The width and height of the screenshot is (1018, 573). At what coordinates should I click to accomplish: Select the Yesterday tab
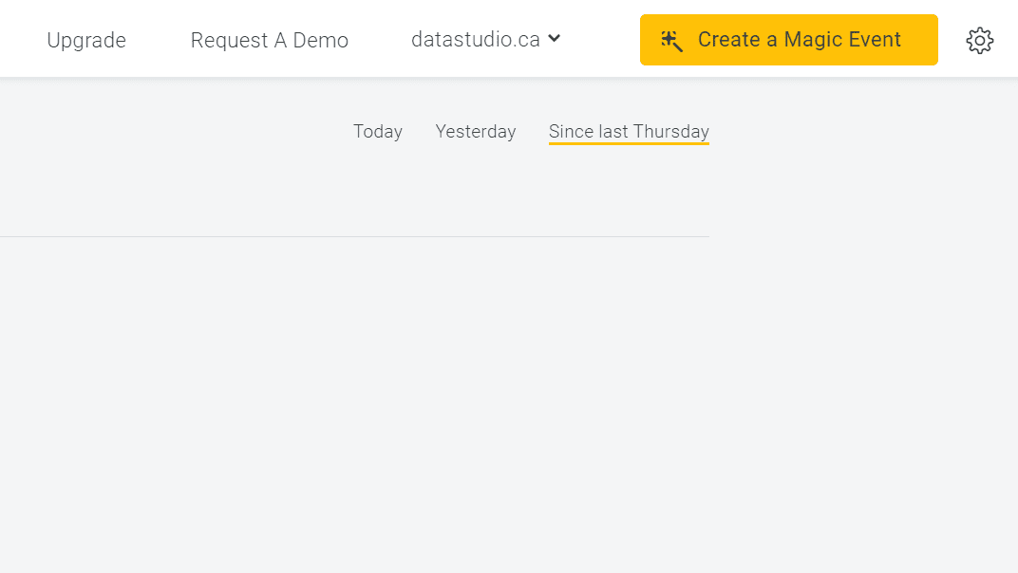(x=475, y=131)
